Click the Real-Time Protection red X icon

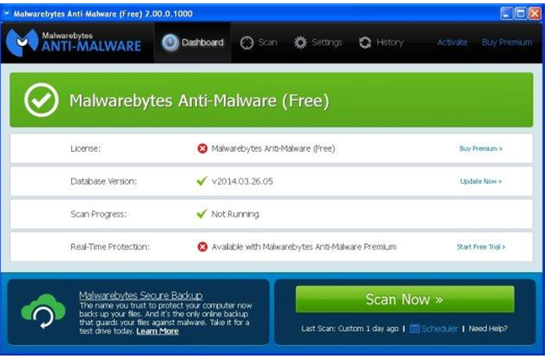[x=202, y=246]
